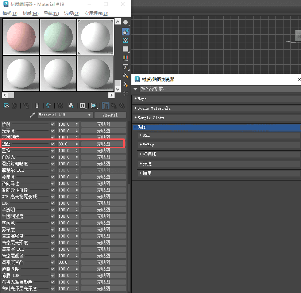This screenshot has height=293, width=301.
Task: Toggle the 折射 map checkbox
Action: point(53,124)
